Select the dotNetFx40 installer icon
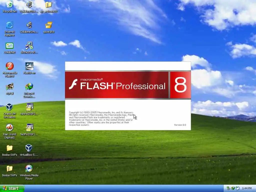Viewport: 256px width, 192px height. point(29,48)
